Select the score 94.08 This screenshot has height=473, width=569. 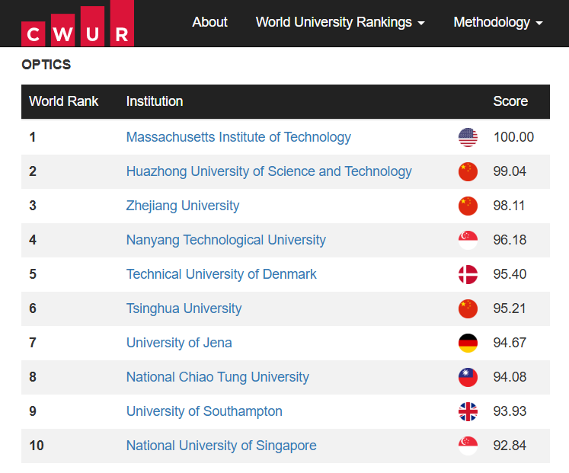coord(510,377)
